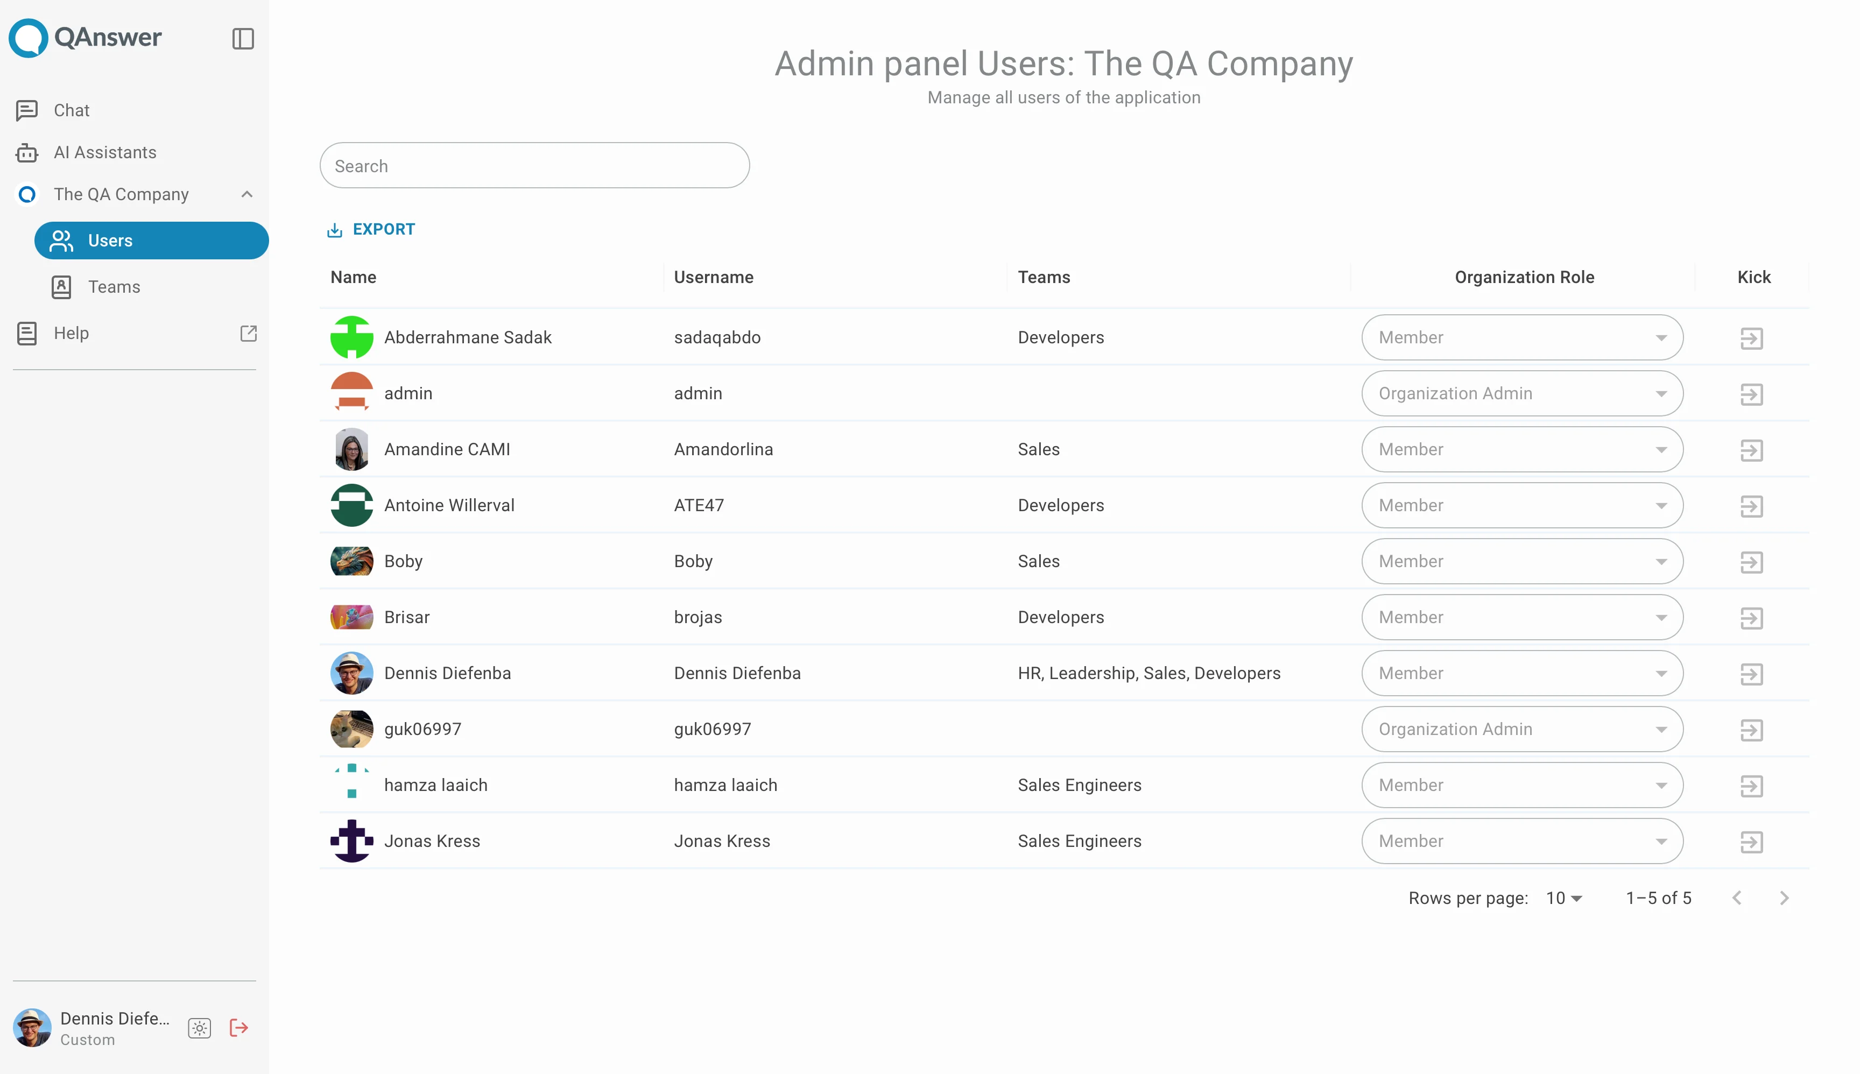Click Dennis Diefe... profile avatar in sidebar
The width and height of the screenshot is (1860, 1074).
coord(32,1028)
